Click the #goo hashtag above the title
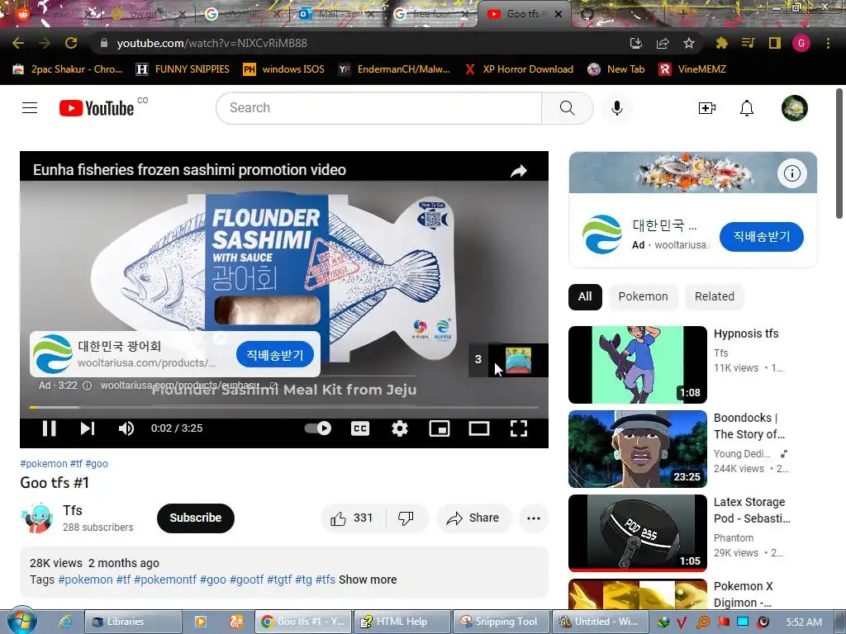Image resolution: width=846 pixels, height=634 pixels. click(97, 464)
